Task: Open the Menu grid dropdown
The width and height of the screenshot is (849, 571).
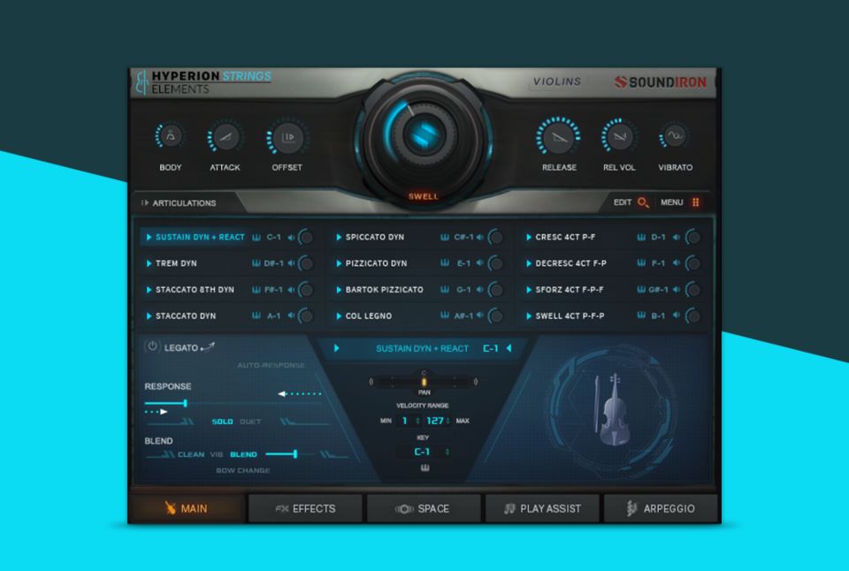Action: pyautogui.click(x=695, y=202)
